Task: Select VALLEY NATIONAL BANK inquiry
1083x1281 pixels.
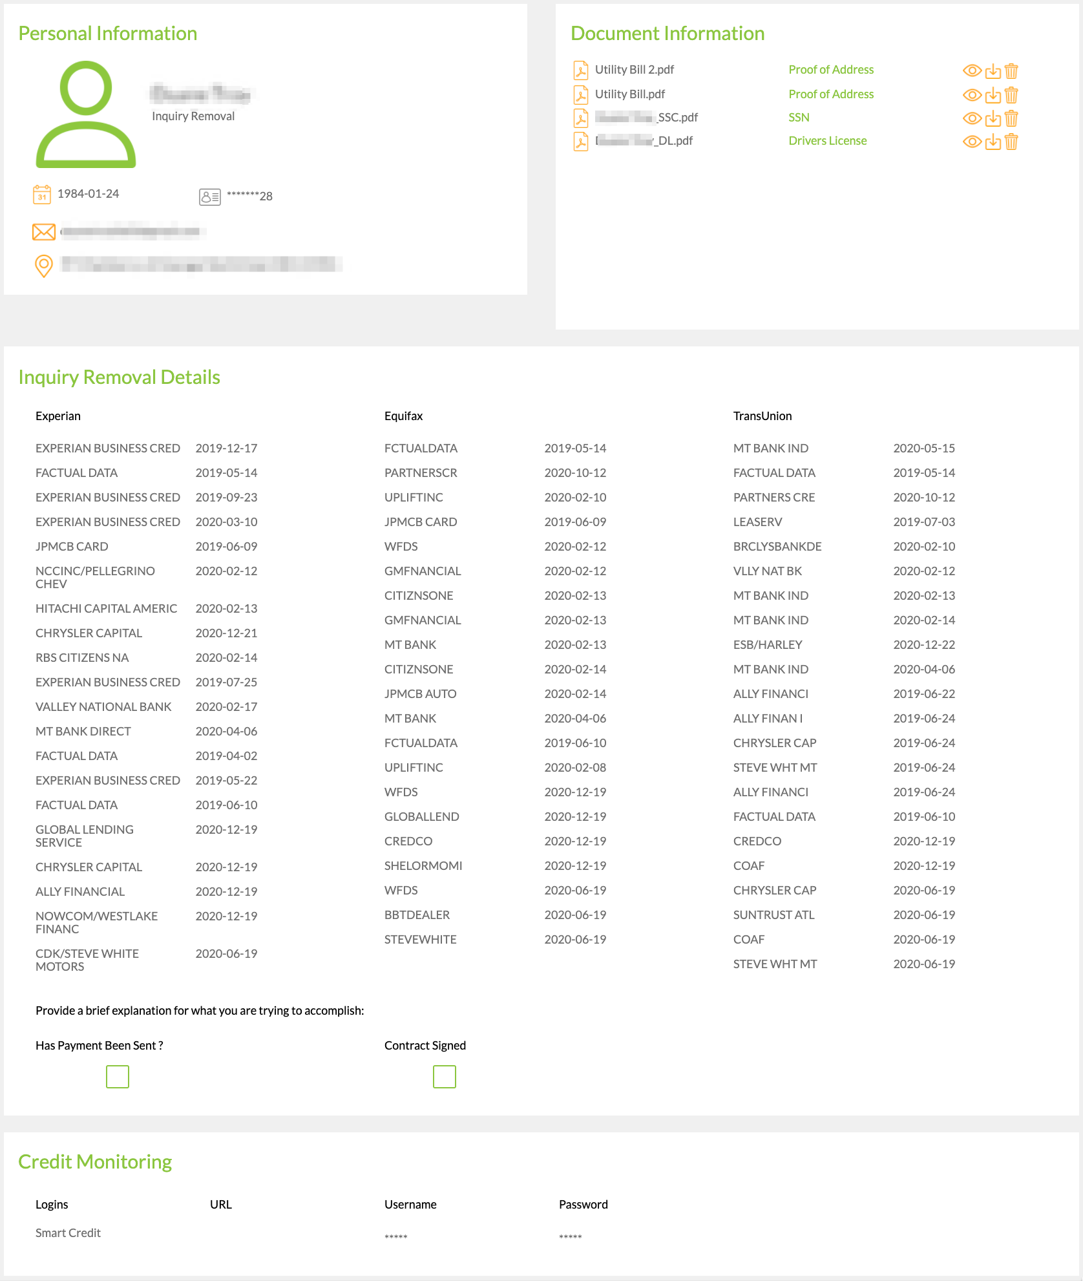Action: click(103, 707)
